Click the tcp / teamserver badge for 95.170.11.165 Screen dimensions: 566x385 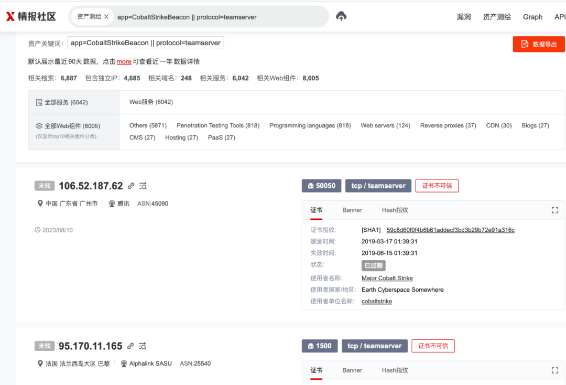click(x=374, y=346)
